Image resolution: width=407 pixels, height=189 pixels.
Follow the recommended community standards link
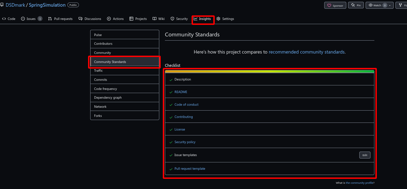coord(307,52)
